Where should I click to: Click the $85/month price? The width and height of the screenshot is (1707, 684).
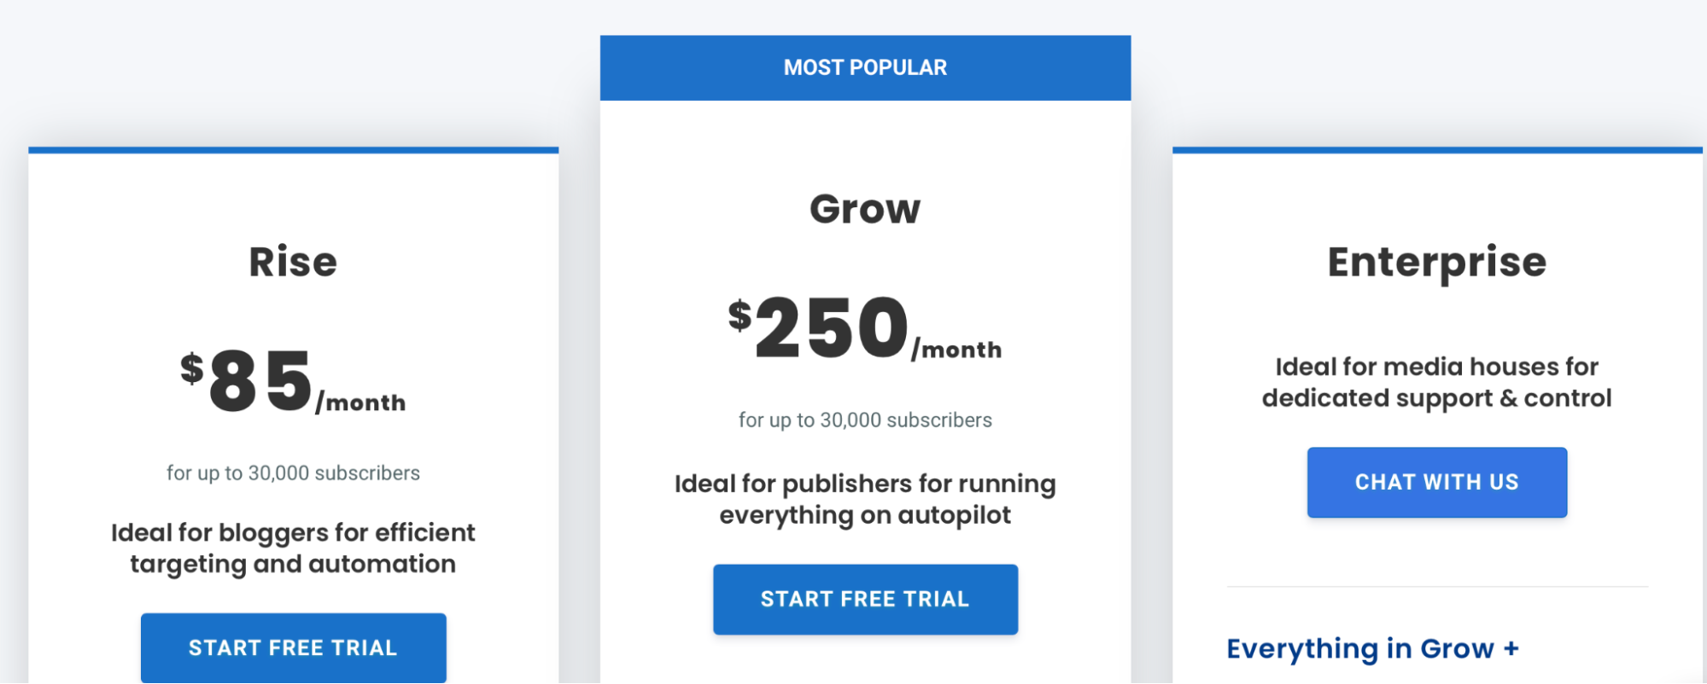click(x=293, y=381)
